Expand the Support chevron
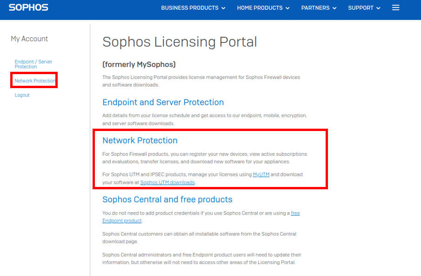This screenshot has width=421, height=276. tap(378, 8)
